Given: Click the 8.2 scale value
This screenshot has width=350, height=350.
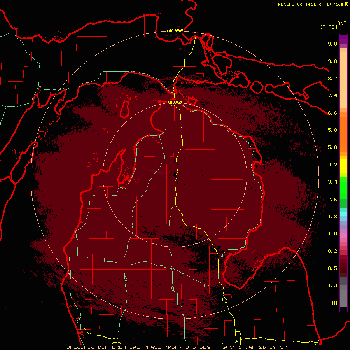Looking at the screenshot, I should (x=332, y=78).
